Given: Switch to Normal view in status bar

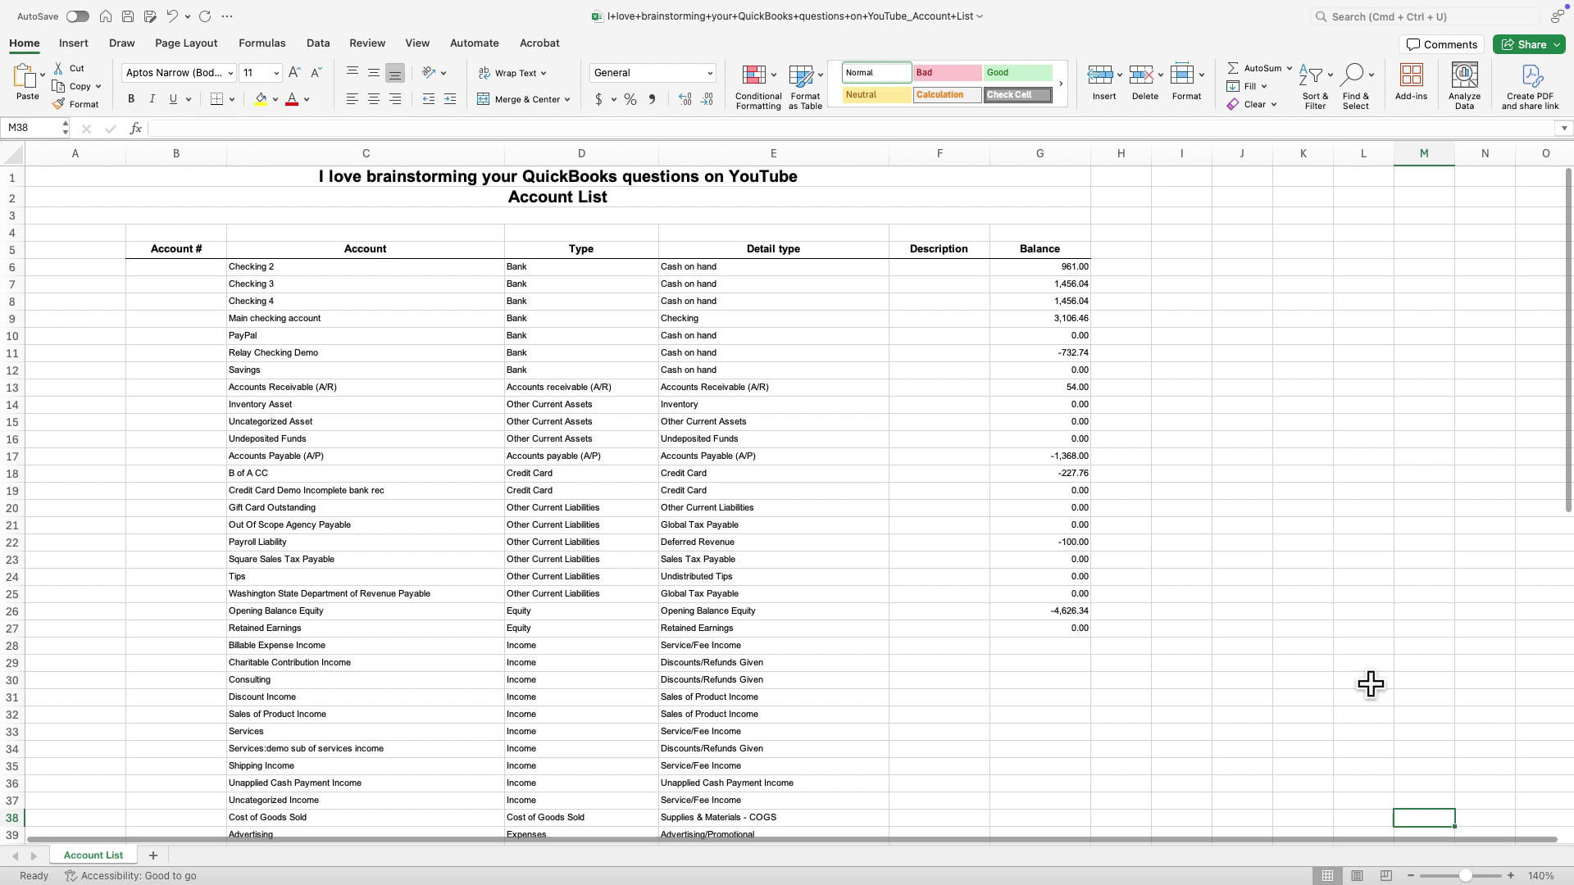Looking at the screenshot, I should (1327, 876).
